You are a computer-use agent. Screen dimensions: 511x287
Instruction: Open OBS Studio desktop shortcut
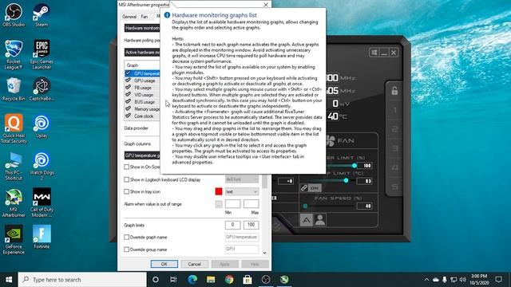pyautogui.click(x=14, y=15)
